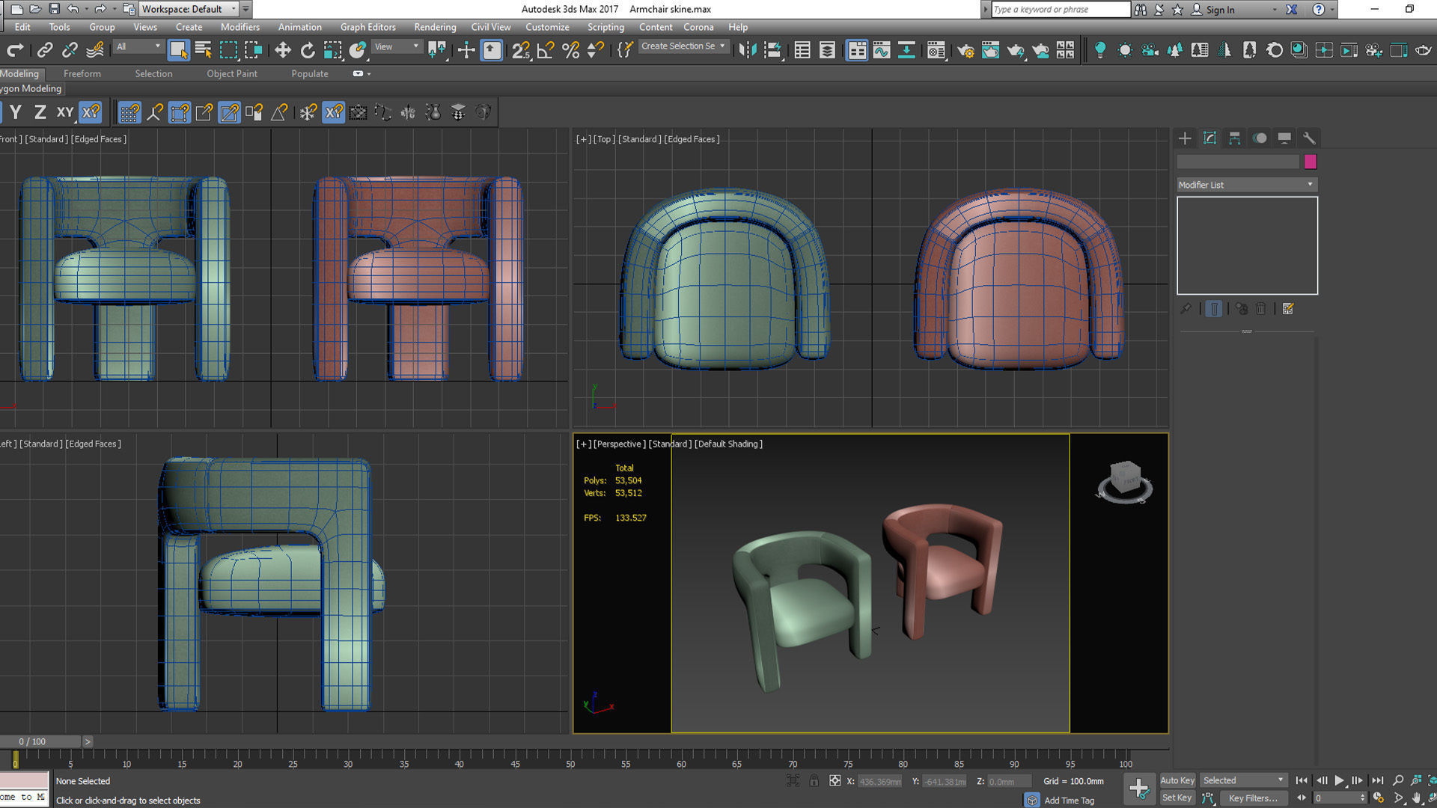Viewport: 1437px width, 808px height.
Task: Click the Display tab monitor icon
Action: (x=1284, y=138)
